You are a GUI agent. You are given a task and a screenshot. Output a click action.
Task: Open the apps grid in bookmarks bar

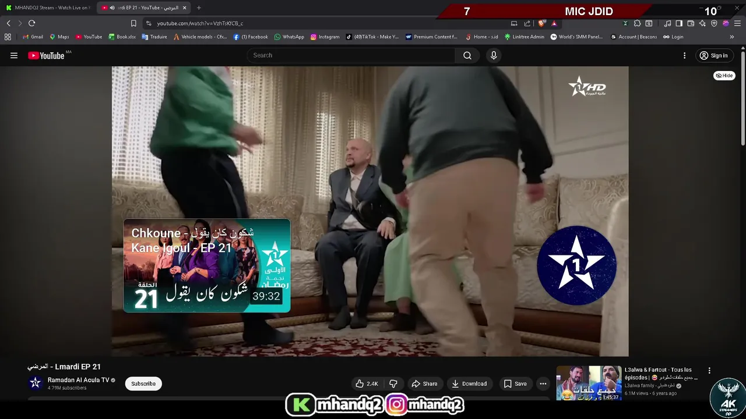(x=8, y=37)
